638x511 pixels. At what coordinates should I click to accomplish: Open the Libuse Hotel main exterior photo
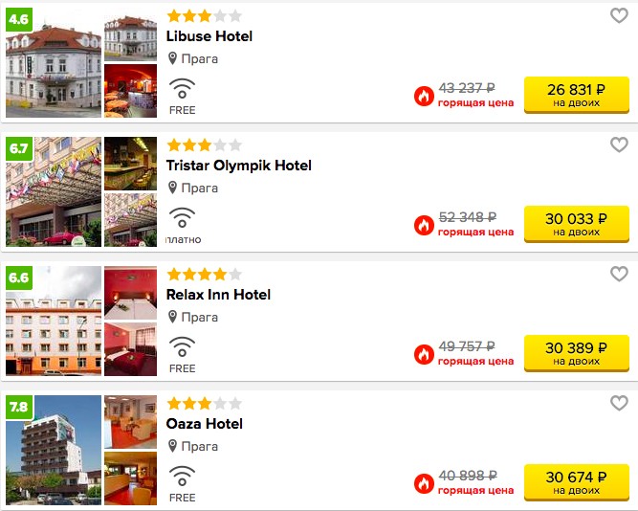pos(54,63)
